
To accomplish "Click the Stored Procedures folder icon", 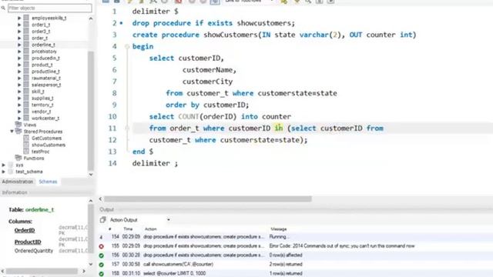I will pyautogui.click(x=18, y=132).
